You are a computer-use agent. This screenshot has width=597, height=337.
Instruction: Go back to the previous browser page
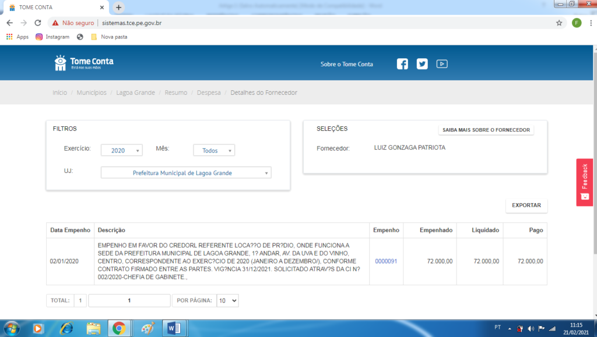pos(9,23)
